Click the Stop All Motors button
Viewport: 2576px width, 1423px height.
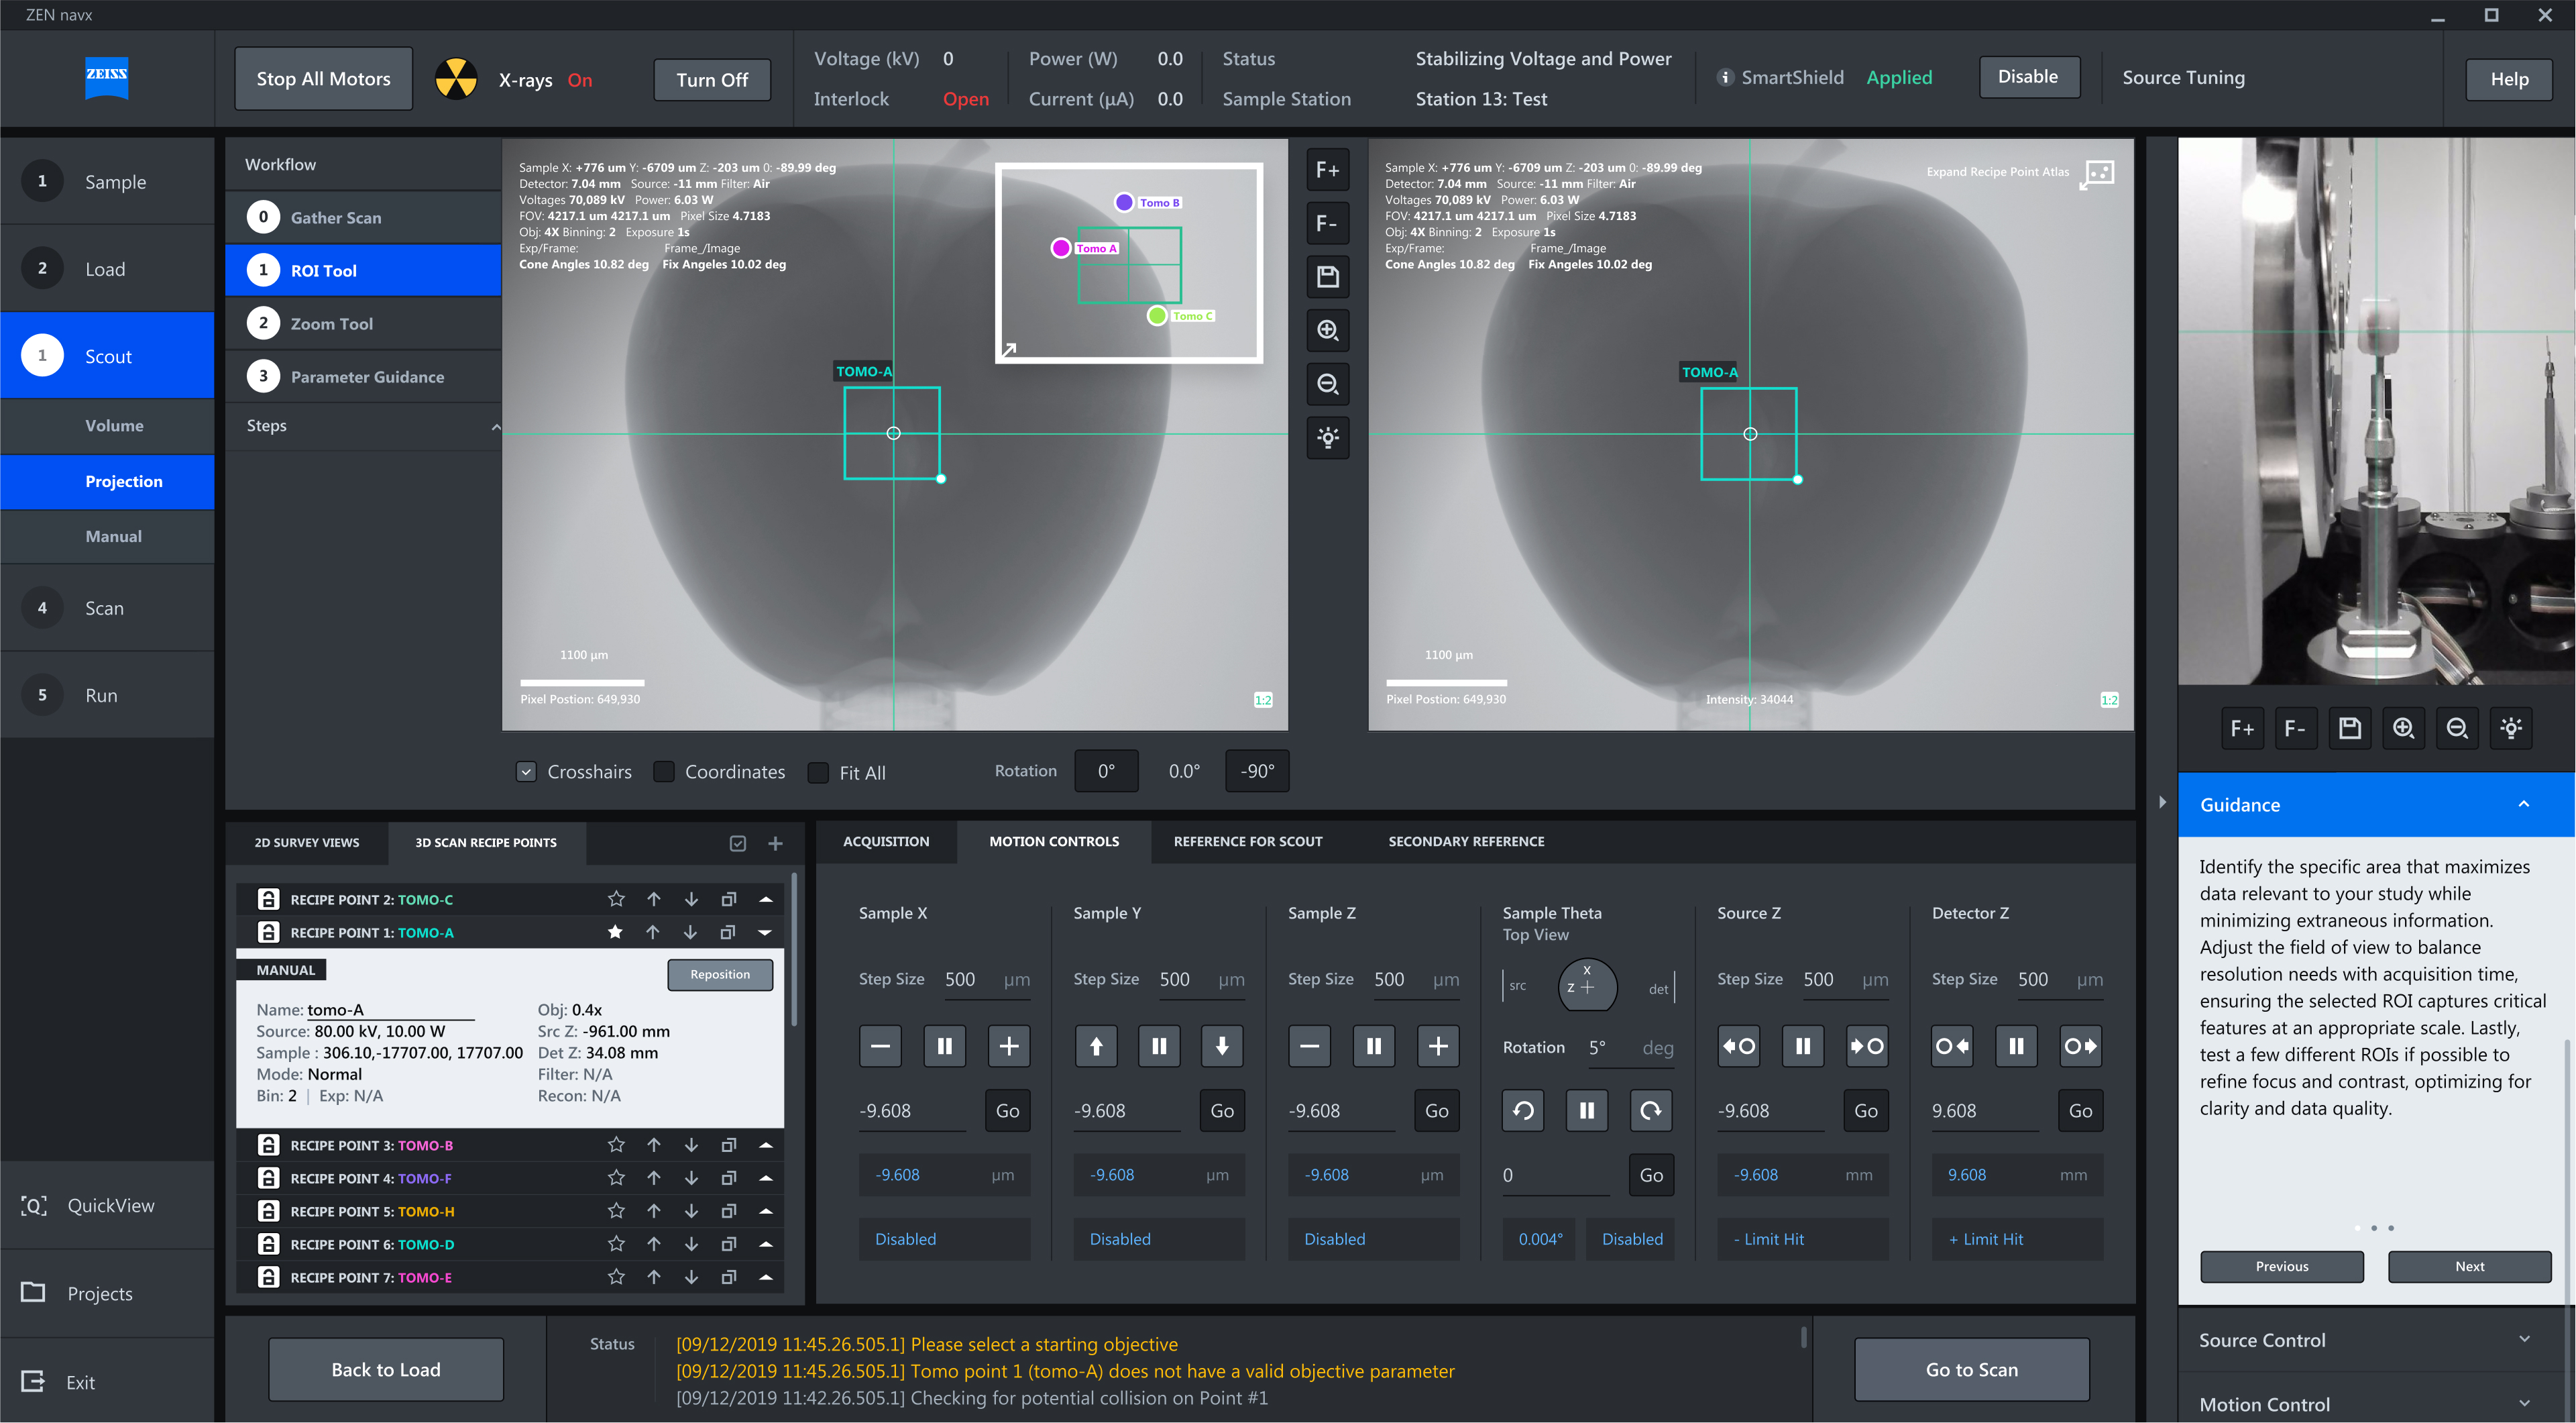323,79
